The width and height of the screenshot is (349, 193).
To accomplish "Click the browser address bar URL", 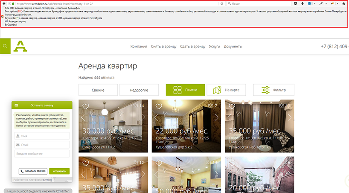I will [55, 4].
